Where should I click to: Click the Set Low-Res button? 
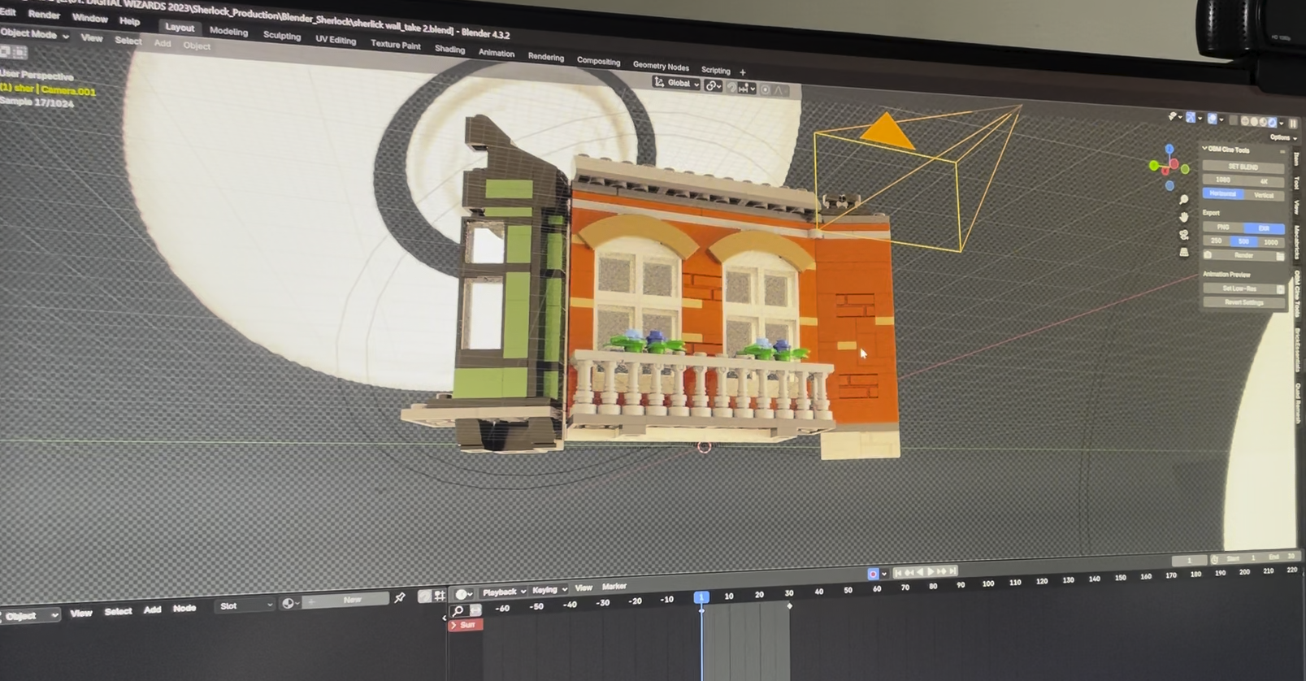pyautogui.click(x=1239, y=288)
